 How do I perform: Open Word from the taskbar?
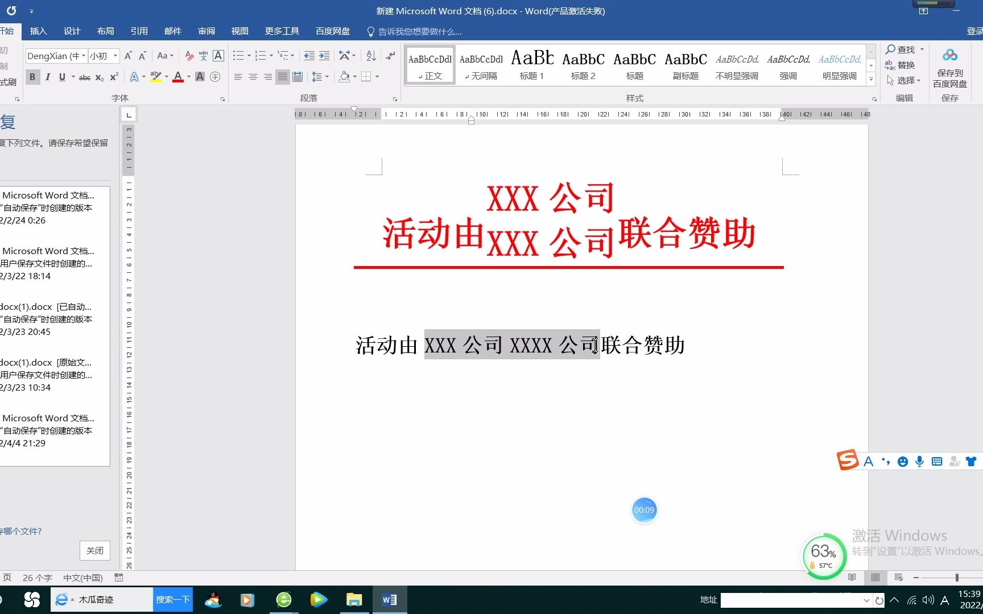(389, 599)
